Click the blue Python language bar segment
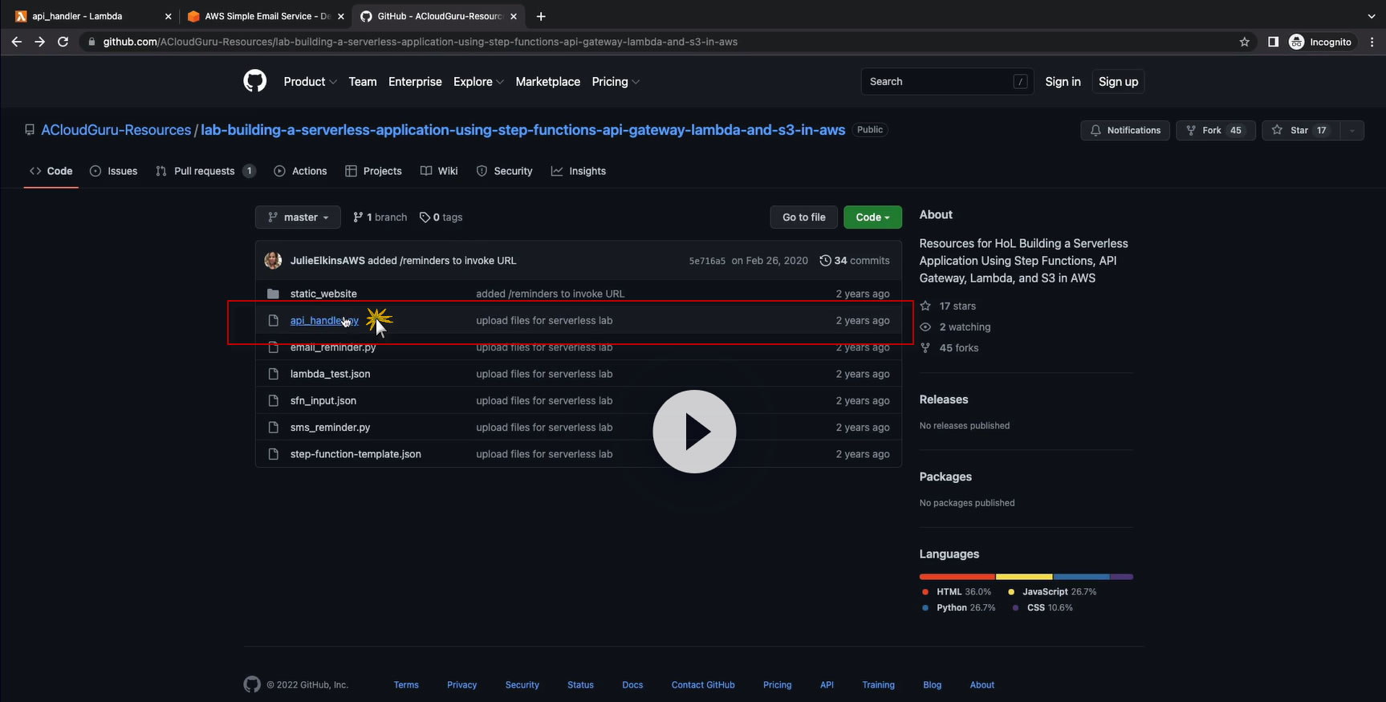The width and height of the screenshot is (1386, 702). [x=1082, y=577]
